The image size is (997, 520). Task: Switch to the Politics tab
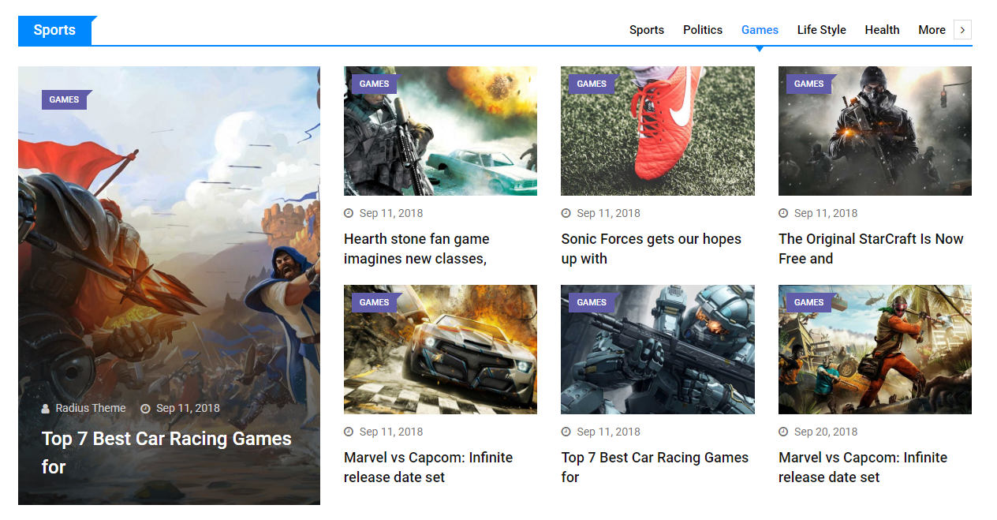(703, 30)
